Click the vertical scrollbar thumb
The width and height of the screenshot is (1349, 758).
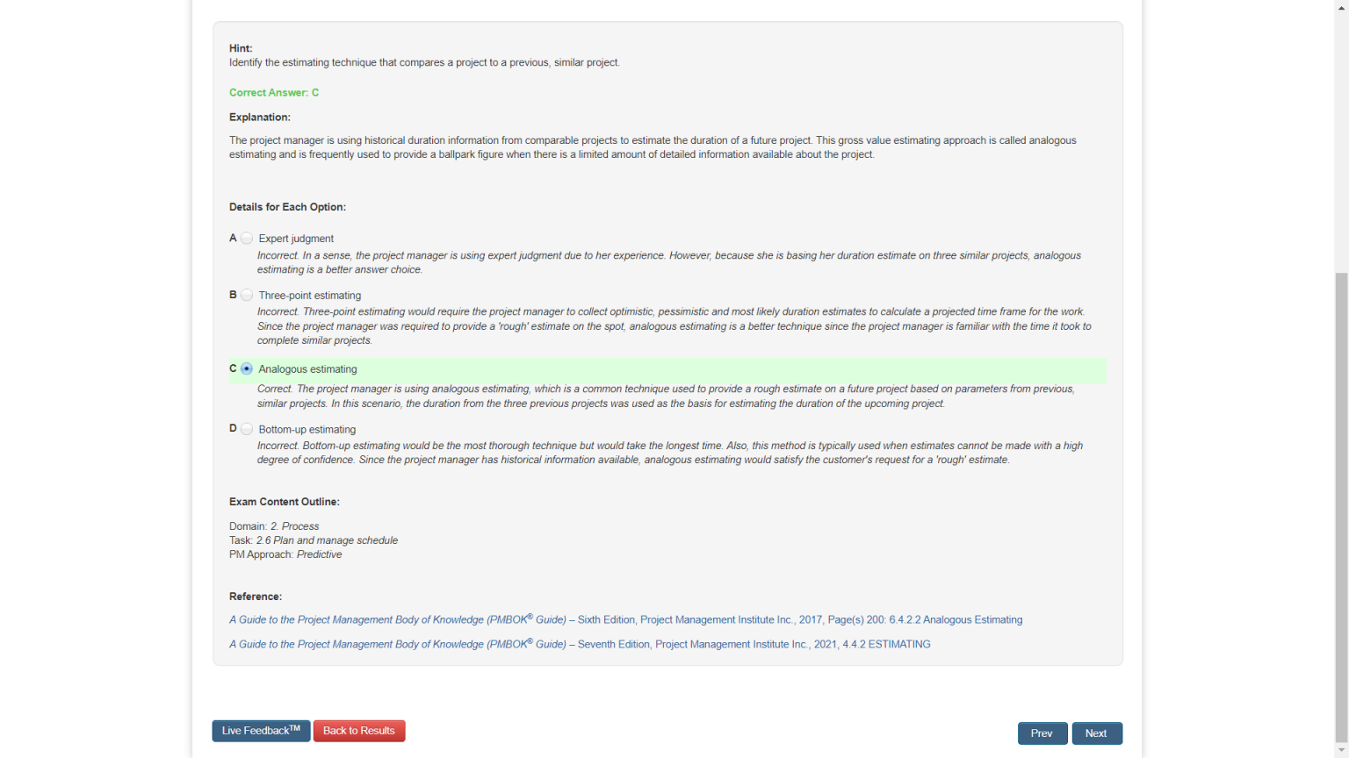1341,509
